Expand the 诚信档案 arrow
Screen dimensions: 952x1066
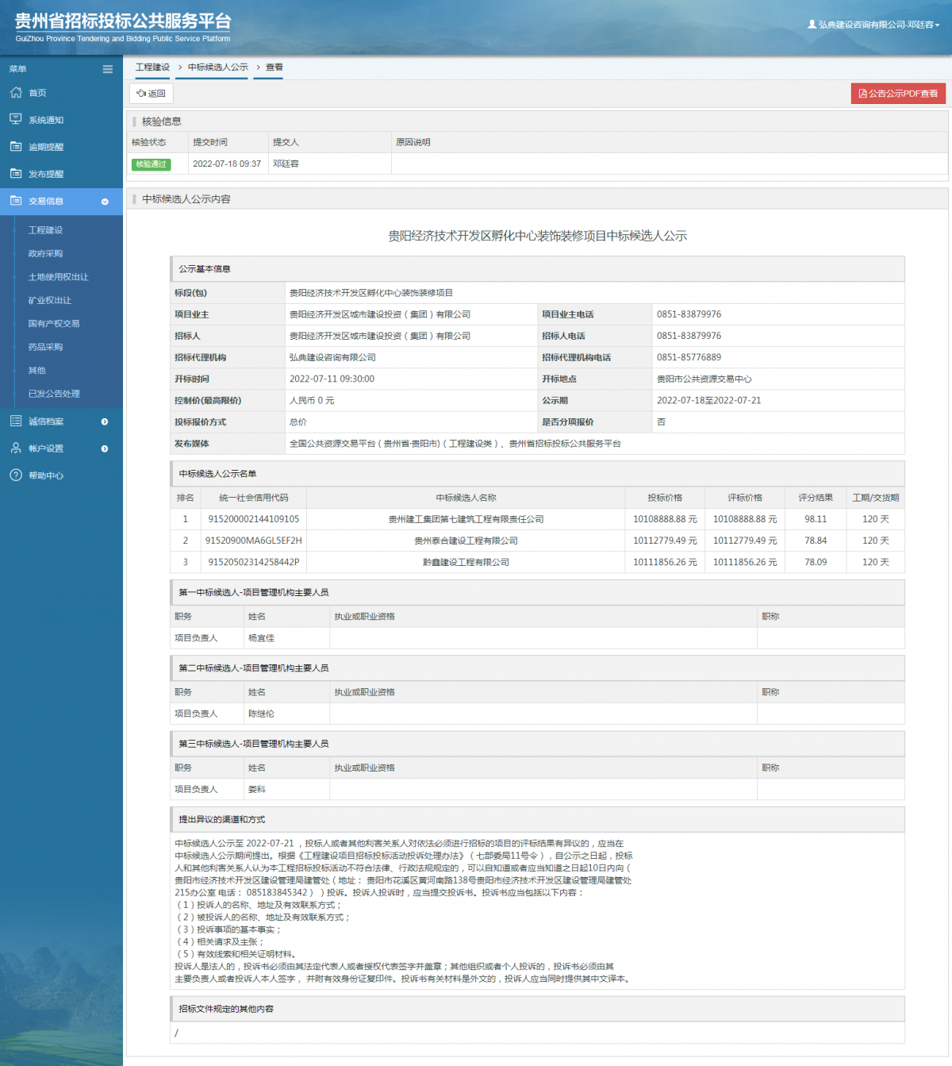click(105, 421)
